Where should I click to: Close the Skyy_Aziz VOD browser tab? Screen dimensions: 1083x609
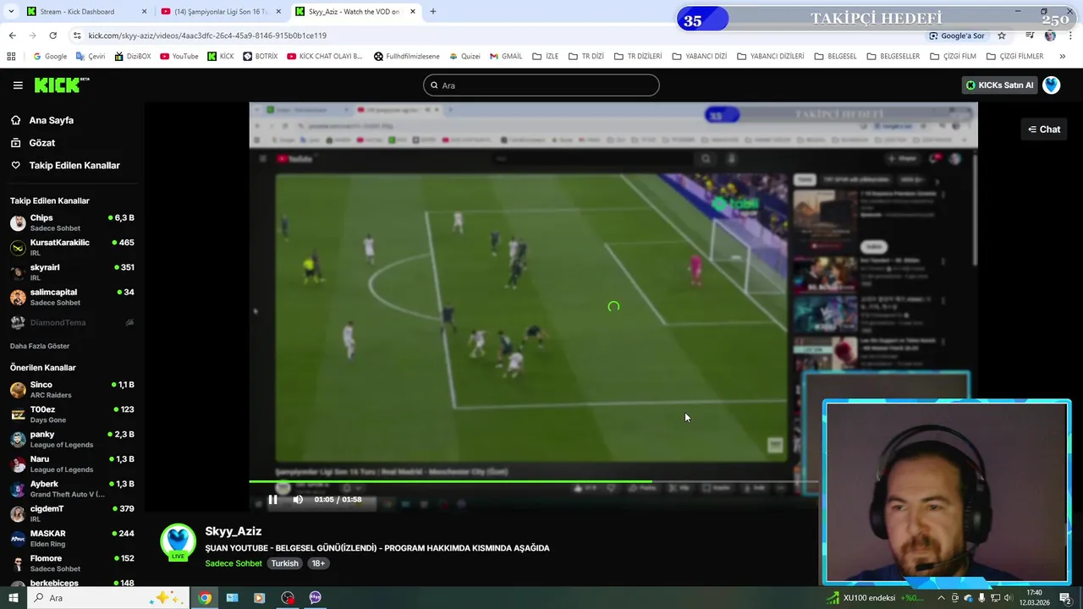(413, 12)
